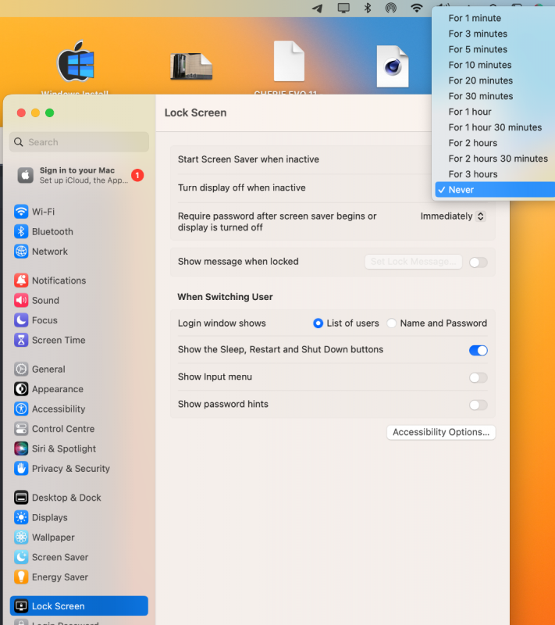The height and width of the screenshot is (625, 555).
Task: Click red notification badge on sign-in
Action: [137, 175]
